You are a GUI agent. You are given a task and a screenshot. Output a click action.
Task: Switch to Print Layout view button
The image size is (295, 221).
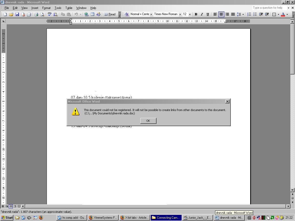pos(11,206)
